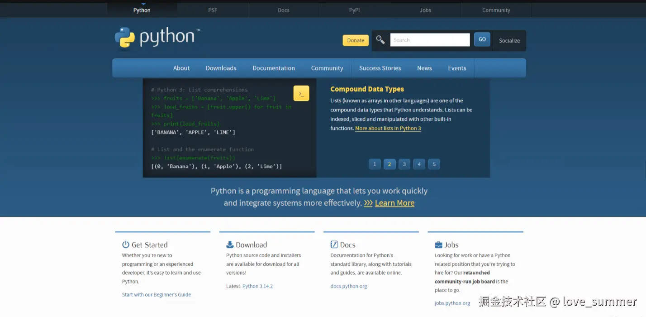This screenshot has width=646, height=317.
Task: Click the code sample panel
Action: [x=229, y=128]
